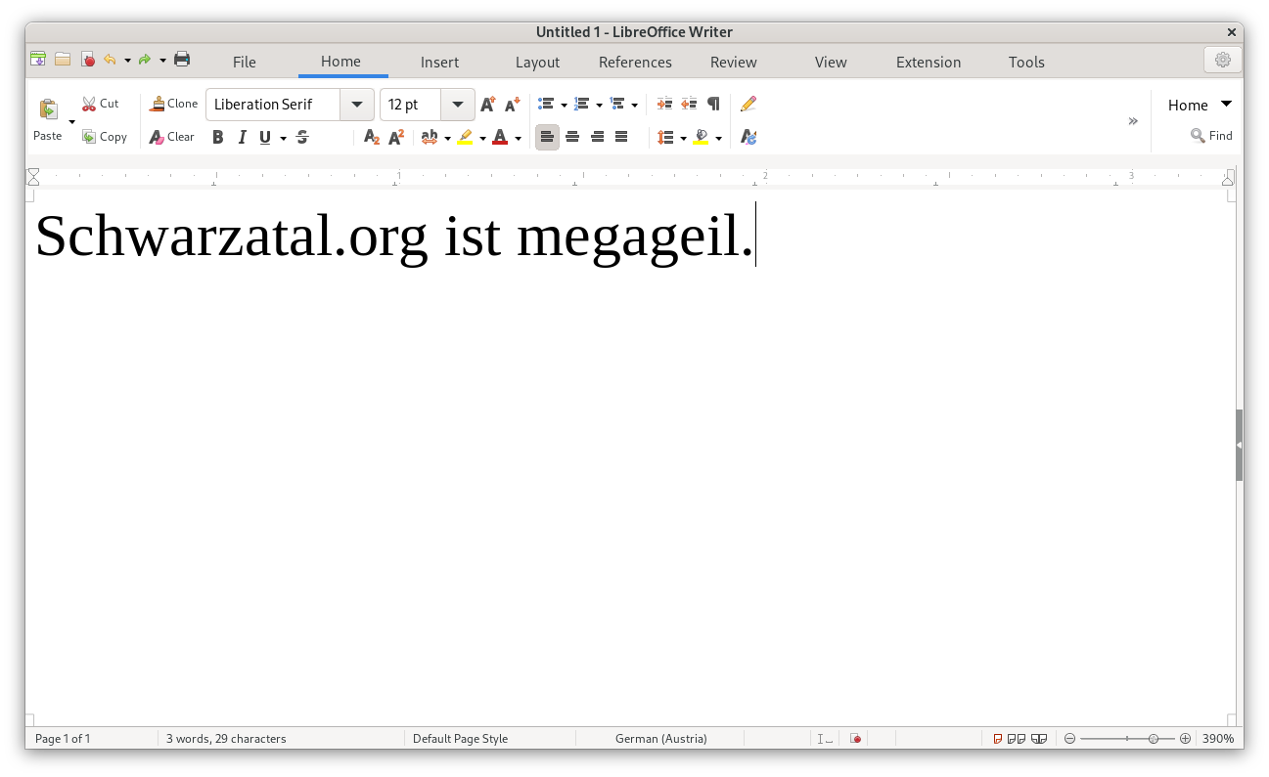
Task: Click the Print icon in quick toolbar
Action: point(182,60)
